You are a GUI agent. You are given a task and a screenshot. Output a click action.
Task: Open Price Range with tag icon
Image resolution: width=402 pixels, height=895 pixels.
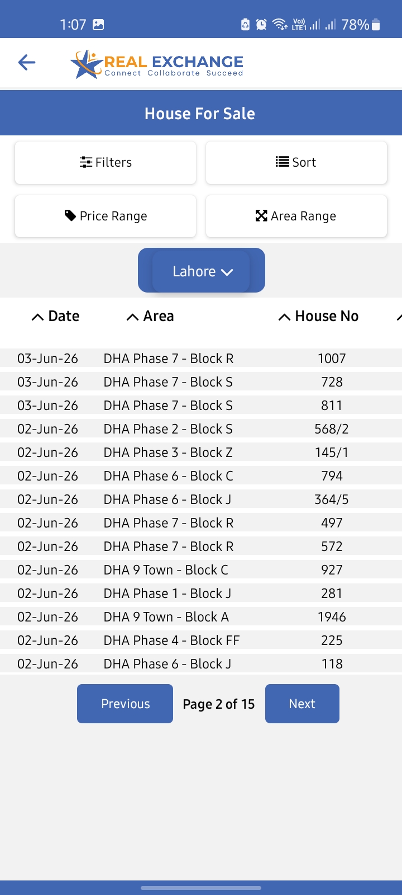[106, 216]
